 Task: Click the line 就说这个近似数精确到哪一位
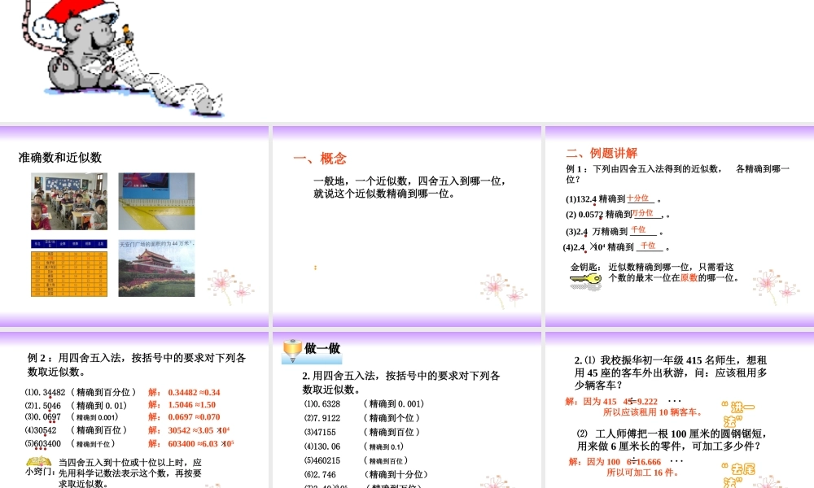(384, 194)
